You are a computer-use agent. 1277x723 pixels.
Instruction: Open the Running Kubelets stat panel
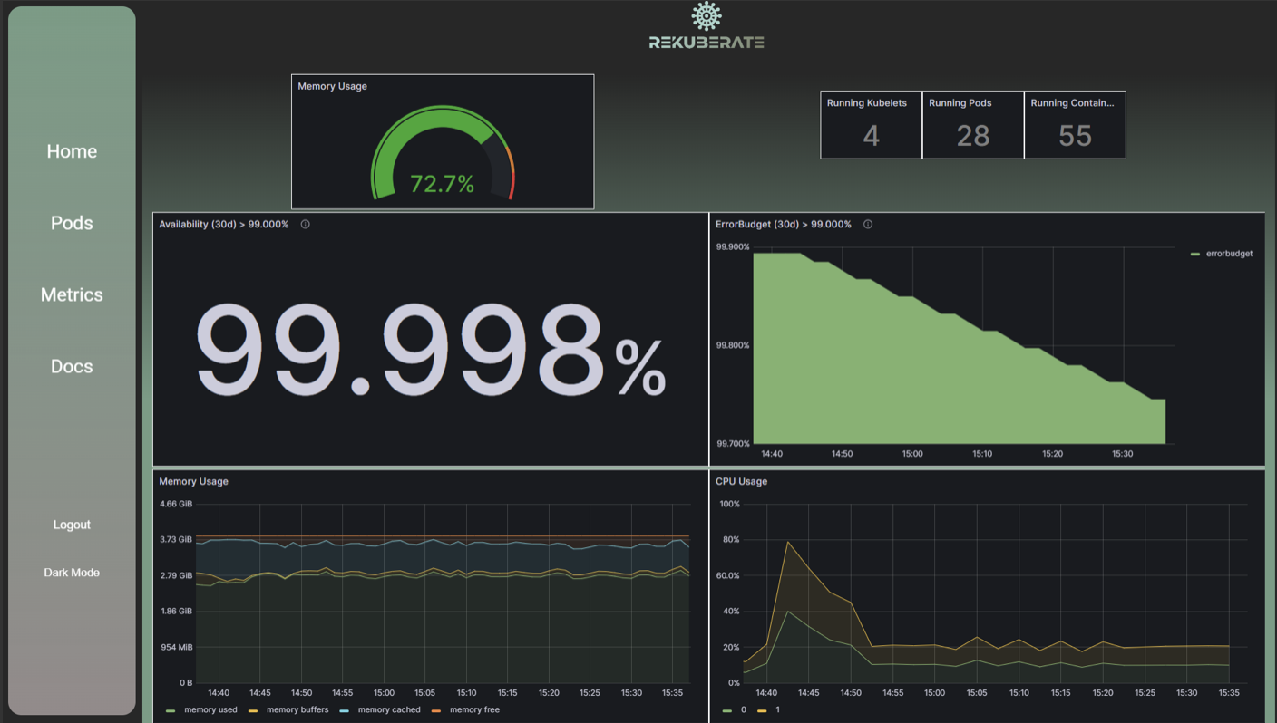click(872, 125)
